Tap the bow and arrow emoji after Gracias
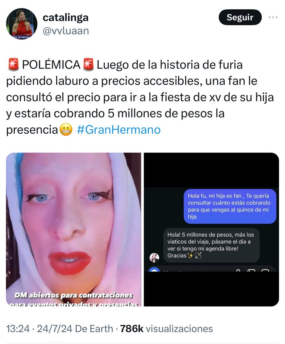 (198, 256)
